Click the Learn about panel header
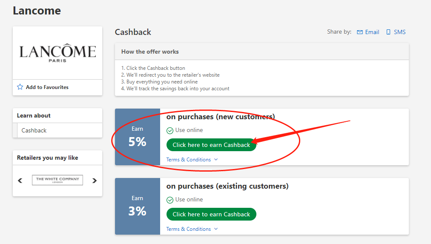Screen dimensions: 431x244 34,115
